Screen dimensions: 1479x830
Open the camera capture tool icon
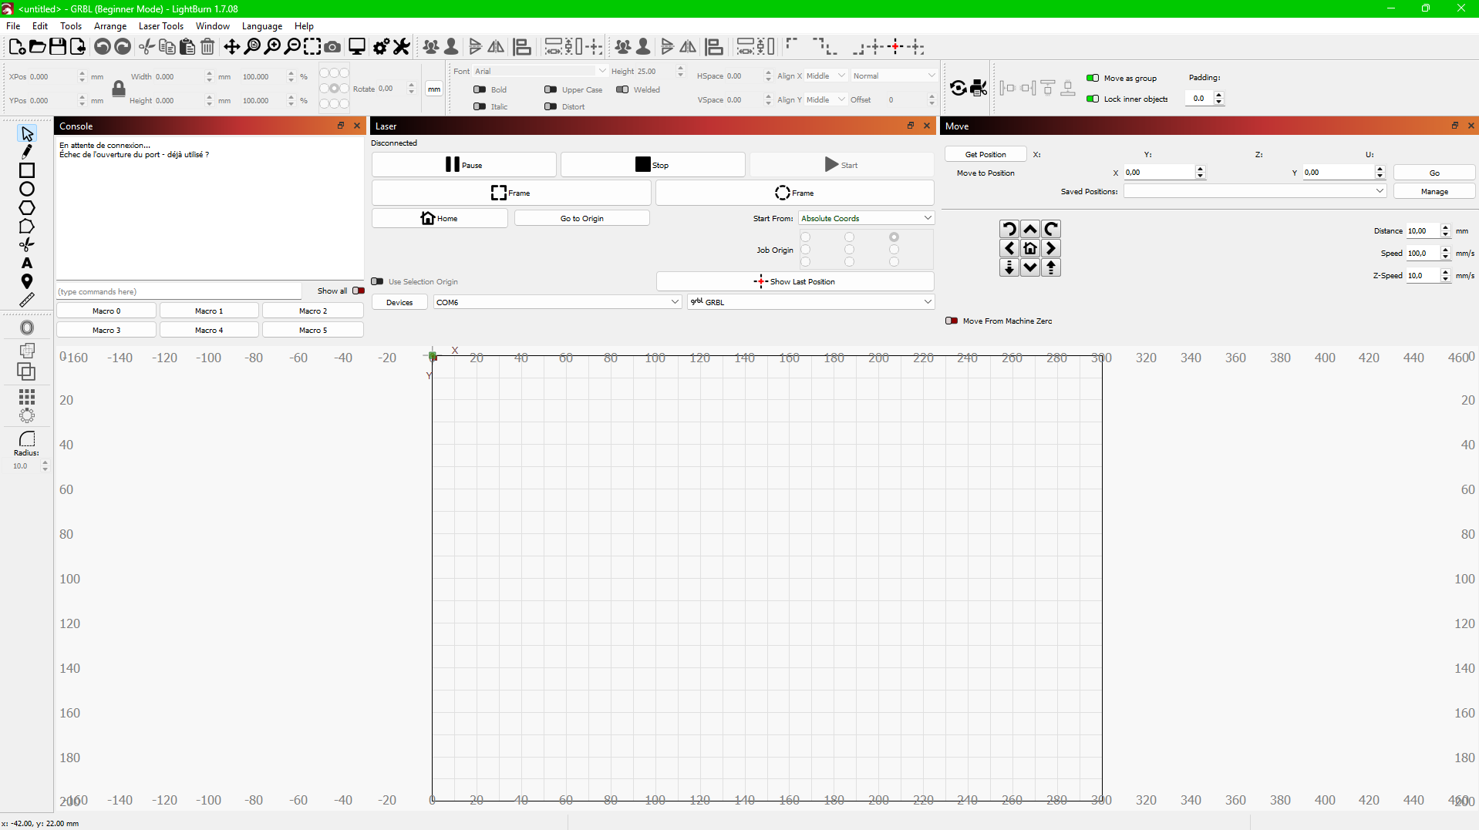(x=332, y=47)
